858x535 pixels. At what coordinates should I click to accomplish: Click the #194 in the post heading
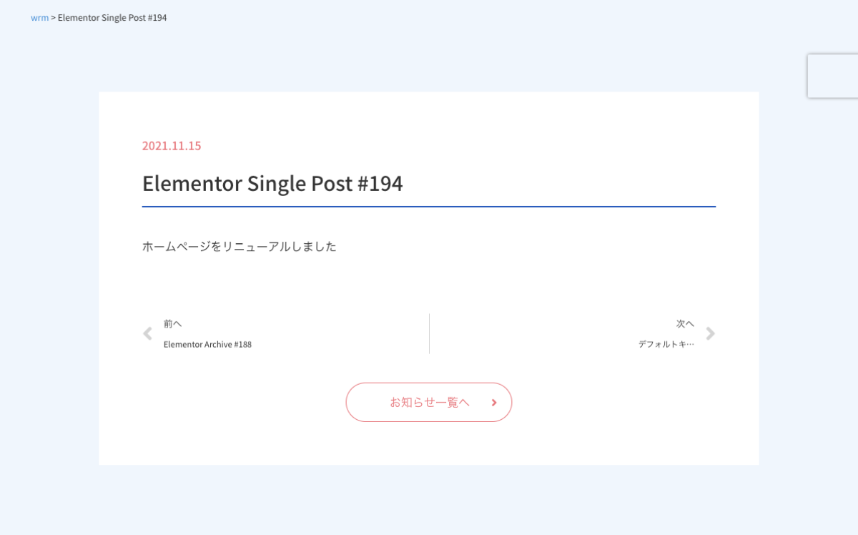coord(380,184)
